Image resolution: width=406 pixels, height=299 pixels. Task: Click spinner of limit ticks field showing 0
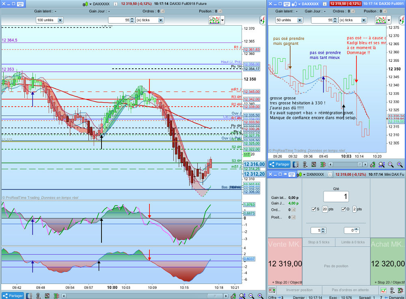pos(356,230)
